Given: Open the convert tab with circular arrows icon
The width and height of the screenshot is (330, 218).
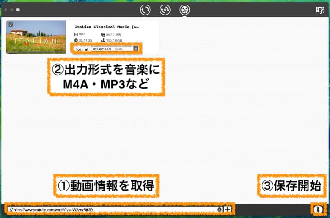Looking at the screenshot, I should coord(145,9).
